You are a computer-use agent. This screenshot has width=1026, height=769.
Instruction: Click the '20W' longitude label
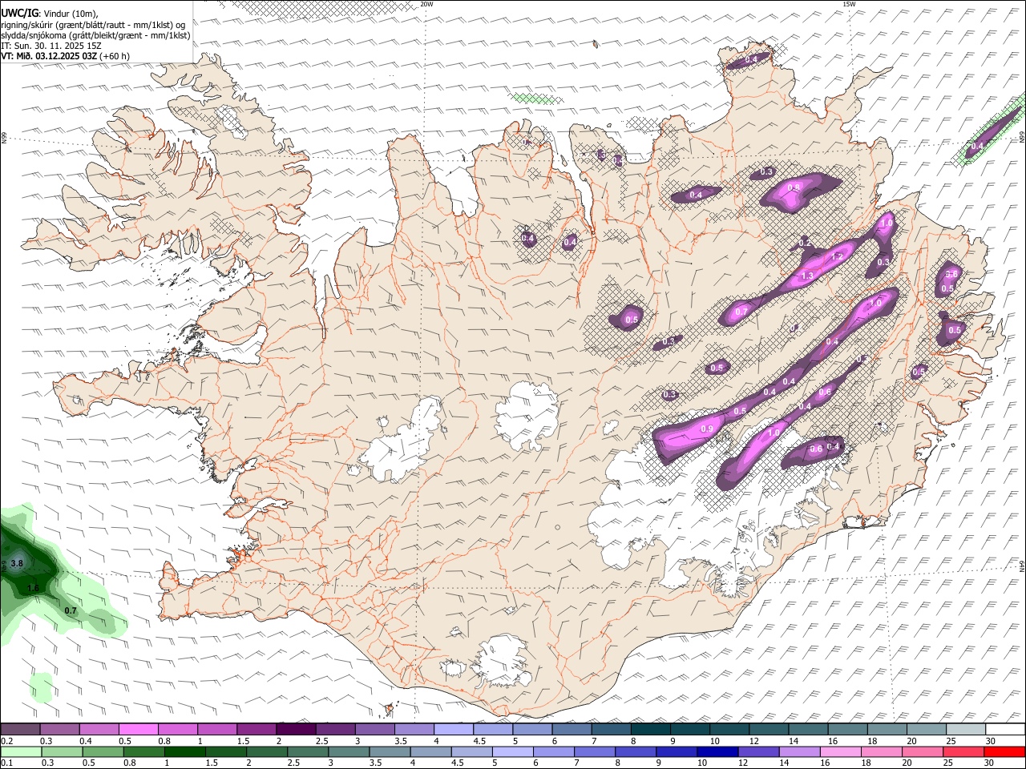point(426,4)
